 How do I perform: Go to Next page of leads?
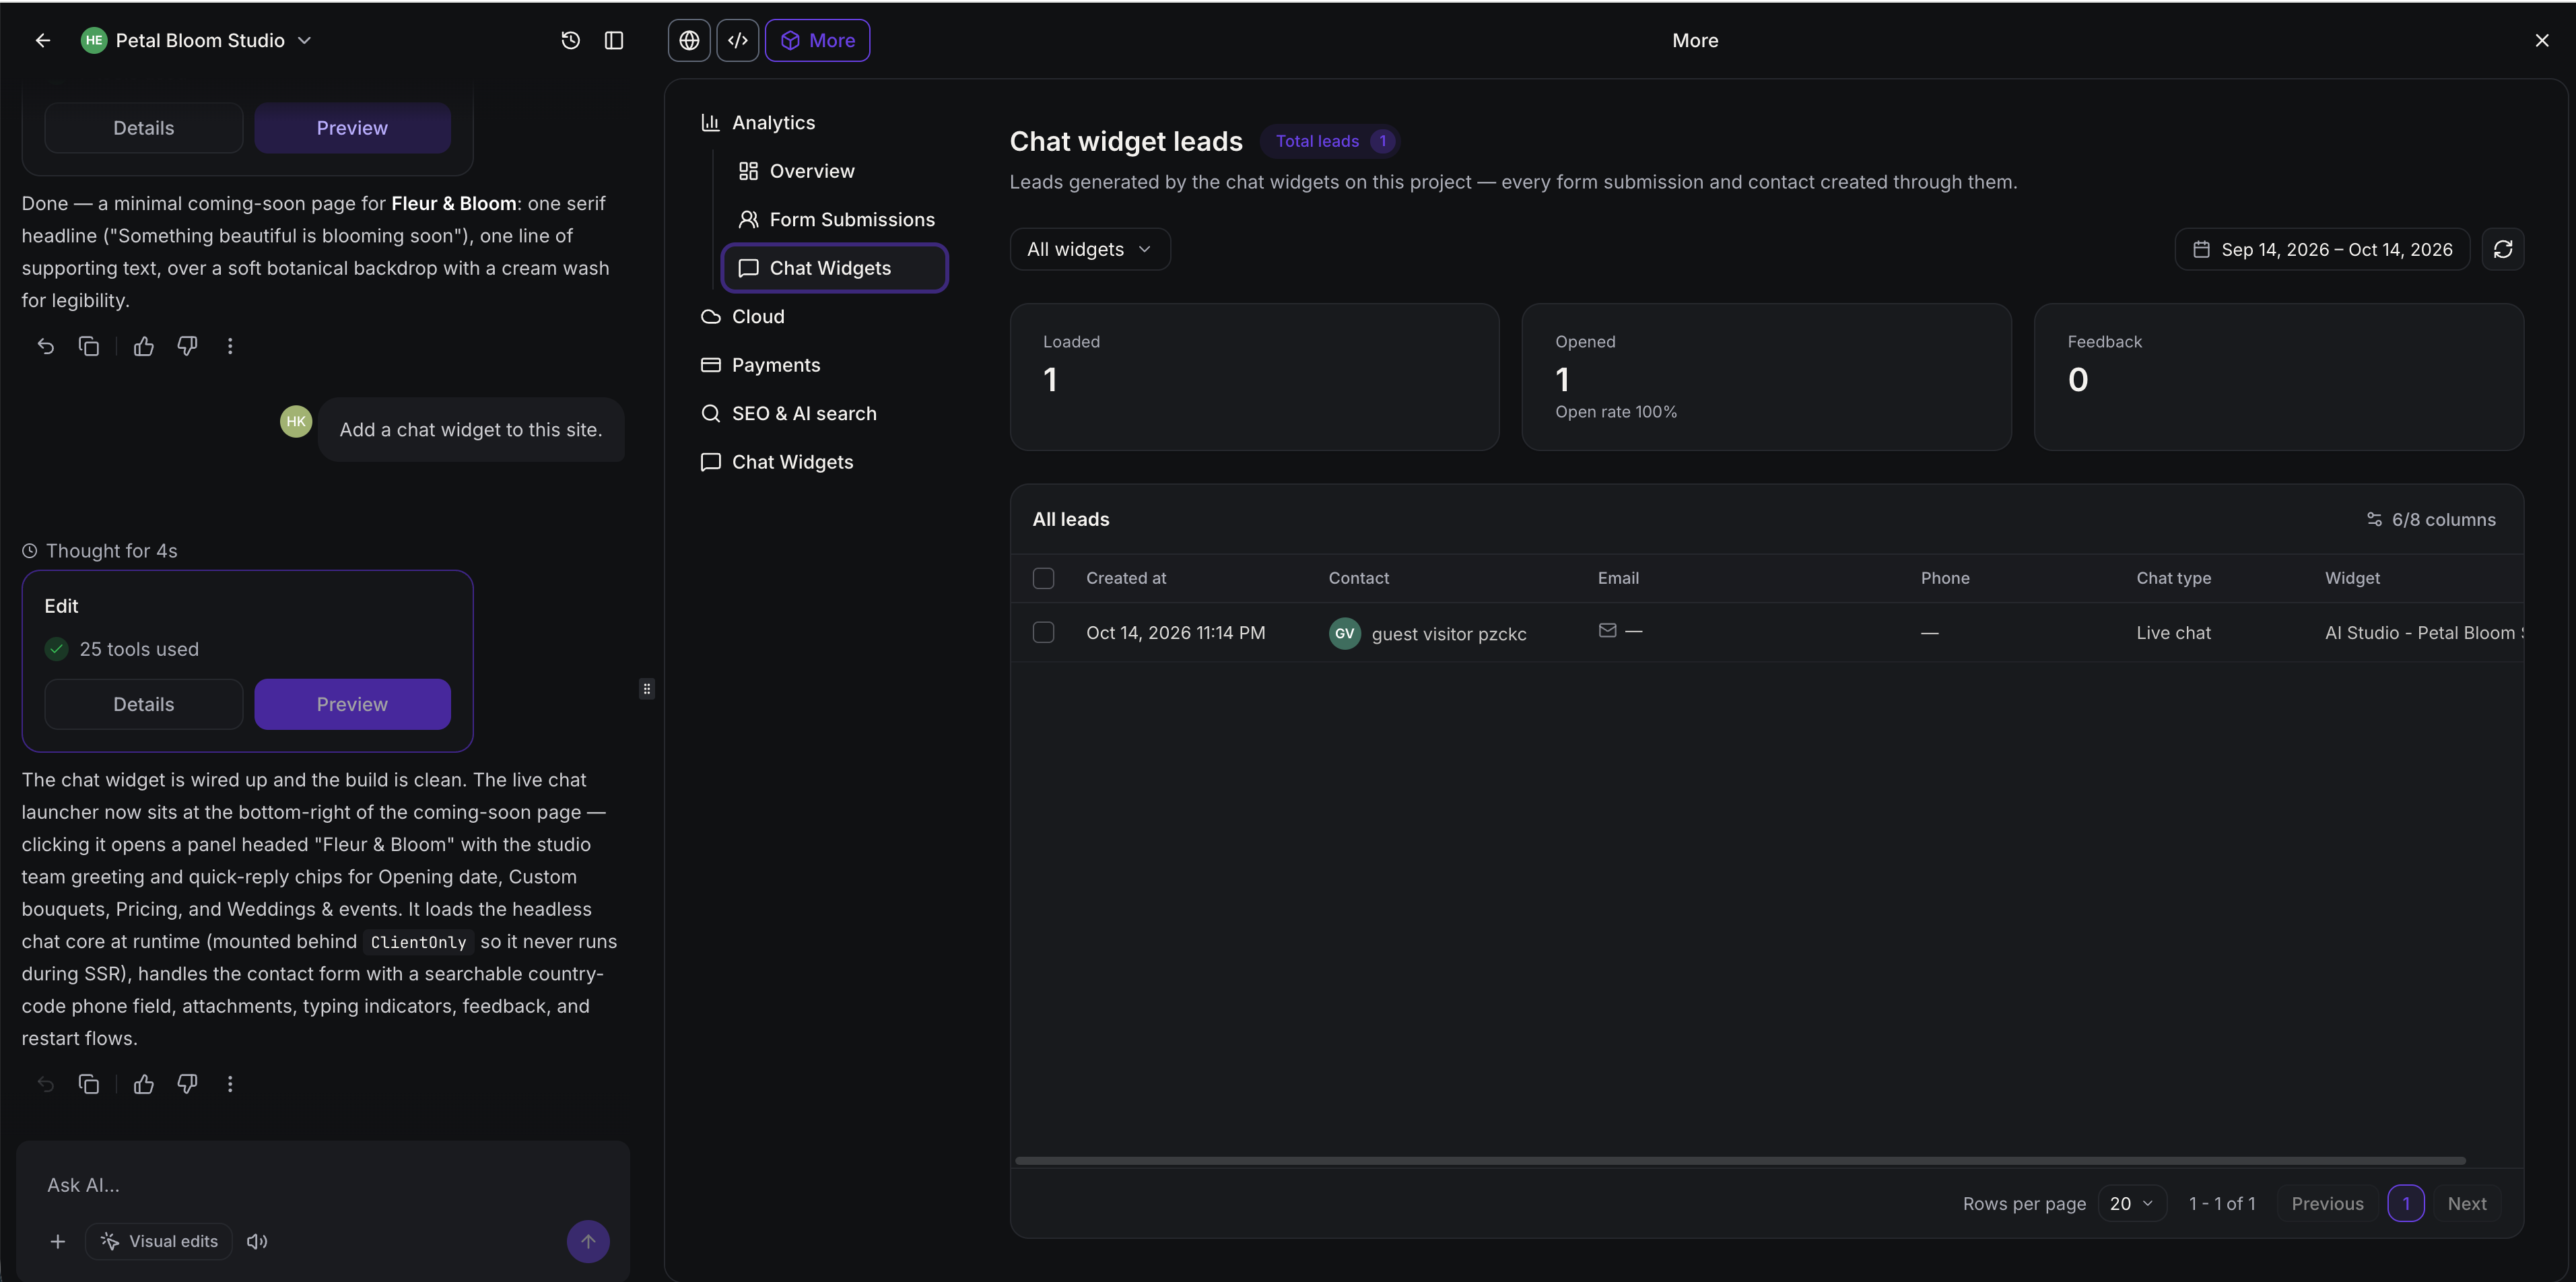click(x=2466, y=1203)
